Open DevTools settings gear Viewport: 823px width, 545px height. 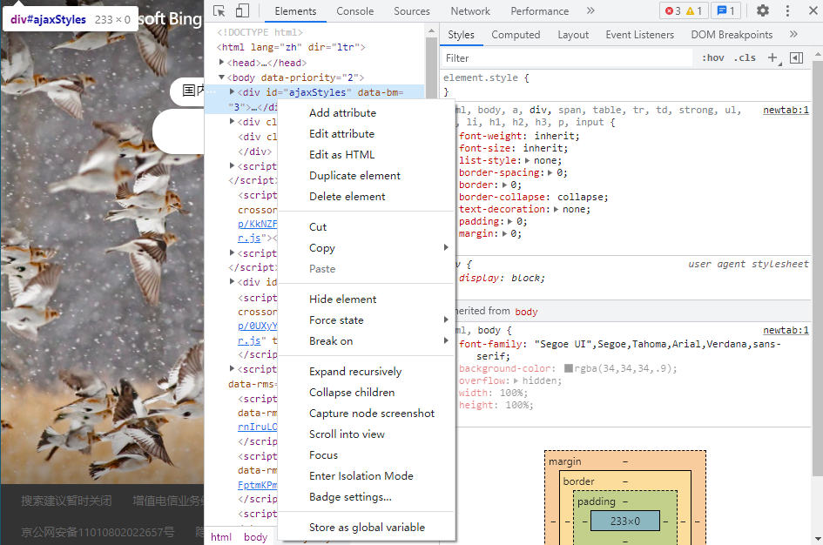[762, 11]
